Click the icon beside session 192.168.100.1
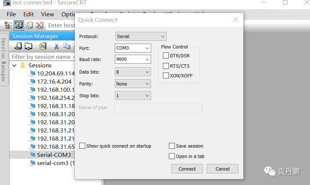Viewport: 310px width, 185px height. click(32, 90)
